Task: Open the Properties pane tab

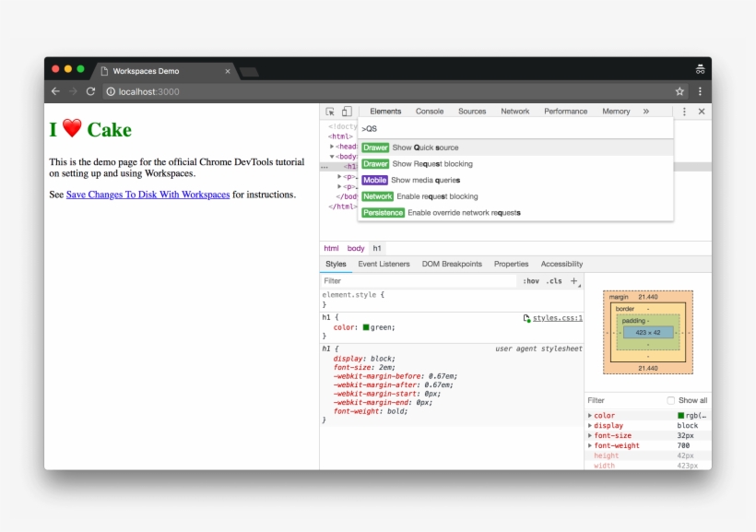Action: click(x=511, y=264)
